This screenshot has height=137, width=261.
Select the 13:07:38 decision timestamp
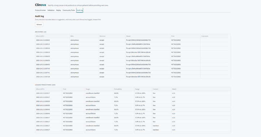coord(43,77)
